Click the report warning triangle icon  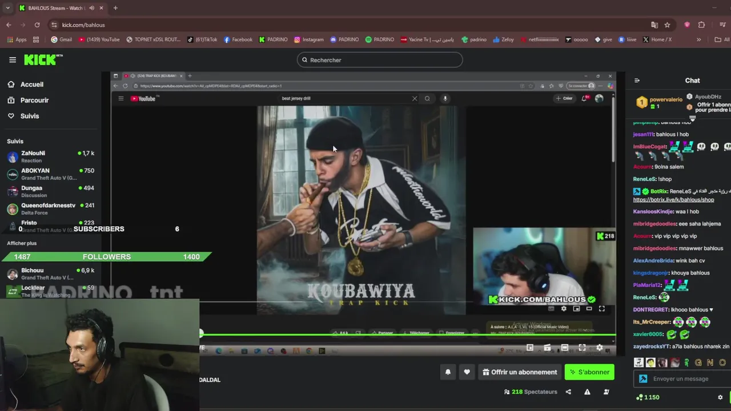(587, 392)
